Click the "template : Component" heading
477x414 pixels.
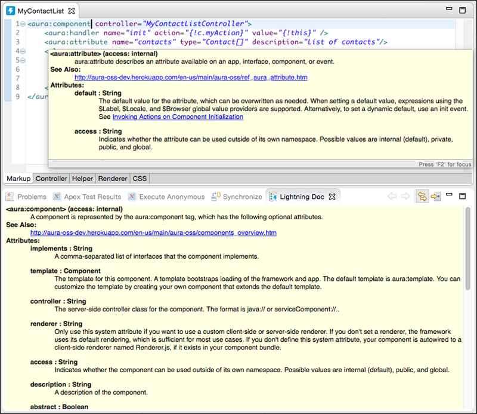pos(66,271)
